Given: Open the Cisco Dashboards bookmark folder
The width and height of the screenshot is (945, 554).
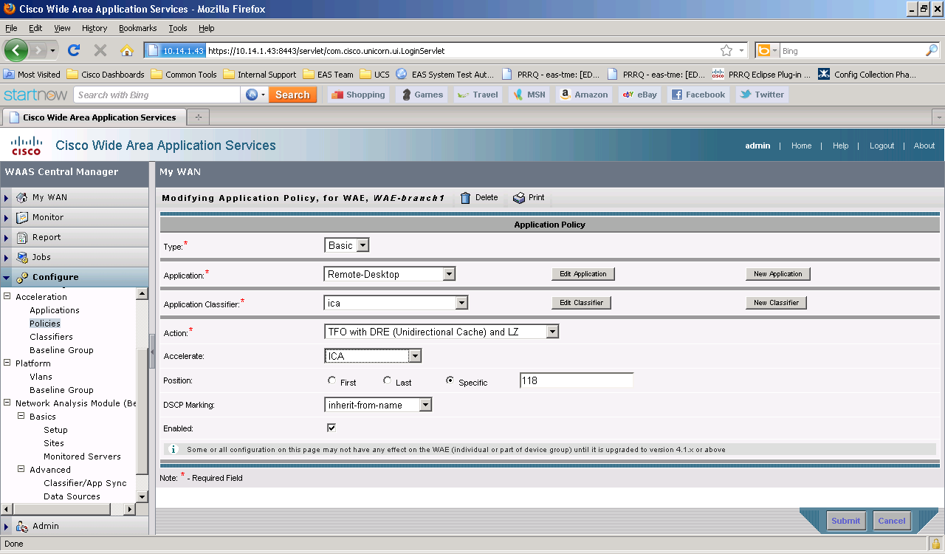Looking at the screenshot, I should tap(106, 75).
